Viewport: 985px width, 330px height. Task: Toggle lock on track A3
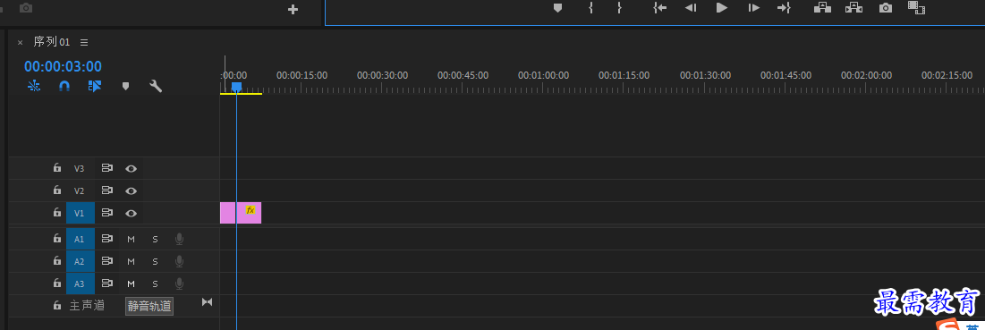pos(57,283)
